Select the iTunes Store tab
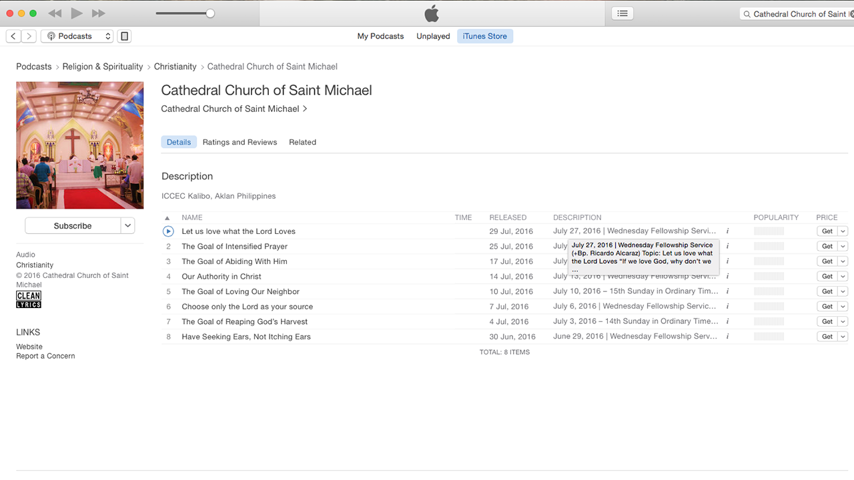854x480 pixels. coord(485,36)
